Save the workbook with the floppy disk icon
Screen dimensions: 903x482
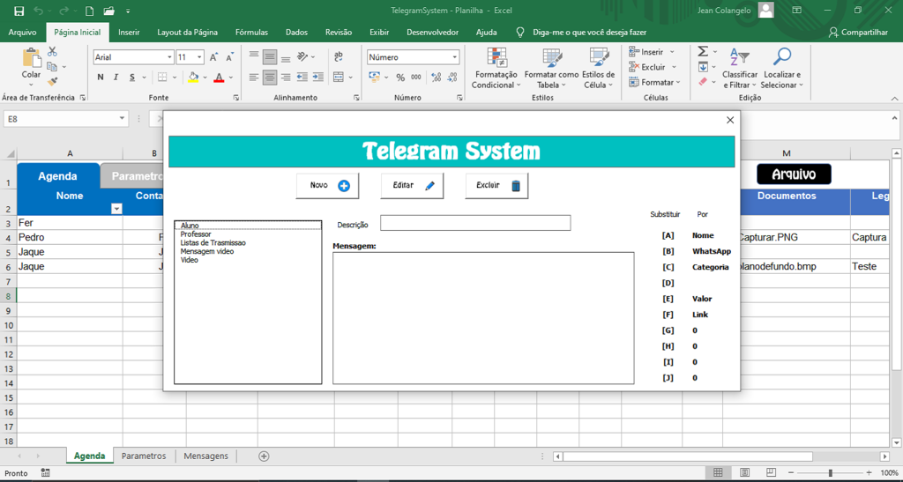(19, 11)
